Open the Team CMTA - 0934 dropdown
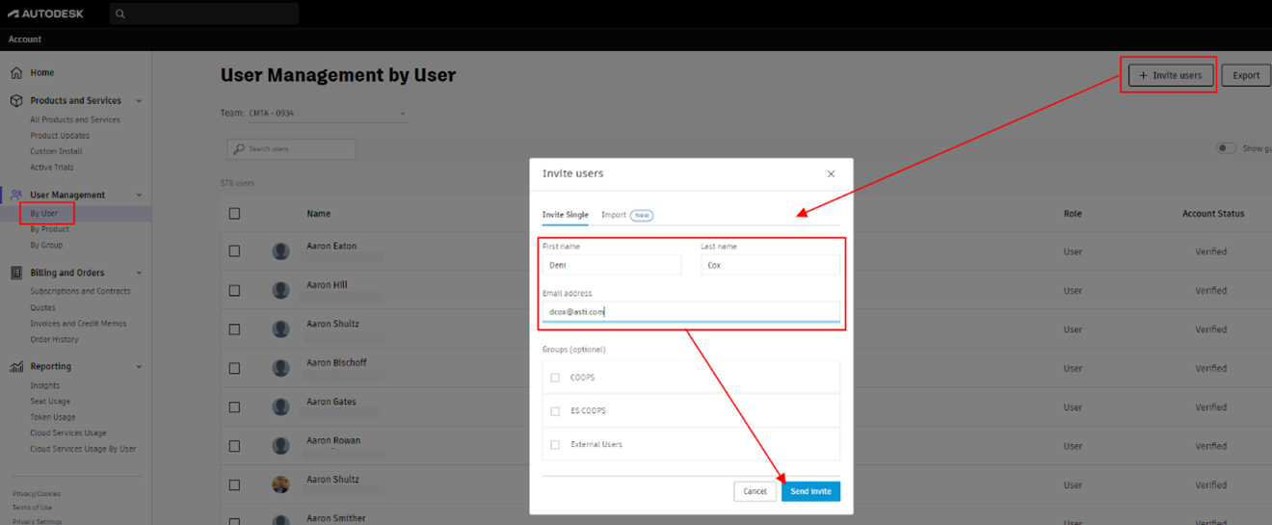1272x525 pixels. pyautogui.click(x=328, y=114)
